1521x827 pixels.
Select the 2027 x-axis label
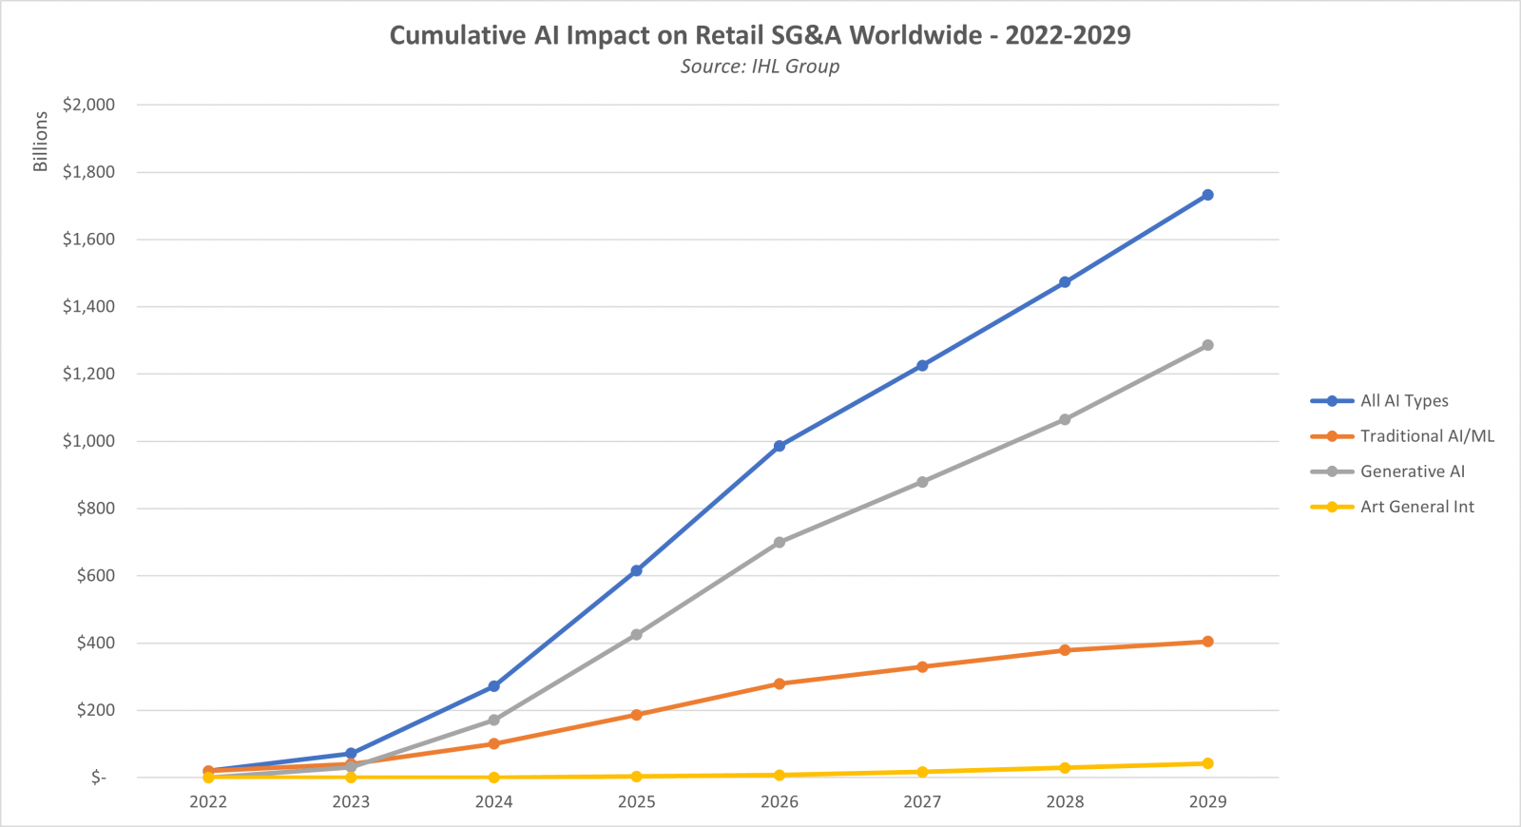click(x=922, y=801)
